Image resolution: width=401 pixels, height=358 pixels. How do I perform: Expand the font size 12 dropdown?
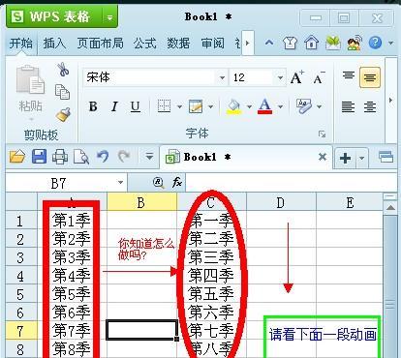tap(280, 77)
